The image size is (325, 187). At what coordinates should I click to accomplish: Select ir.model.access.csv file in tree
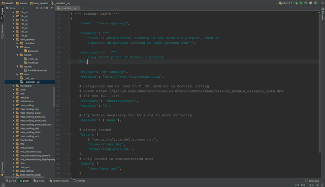tap(36, 70)
